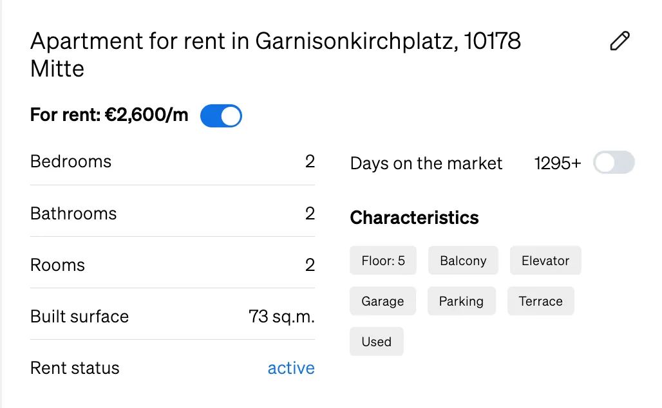This screenshot has height=408, width=662.
Task: Select the Elevator characteristic tag
Action: tap(545, 261)
